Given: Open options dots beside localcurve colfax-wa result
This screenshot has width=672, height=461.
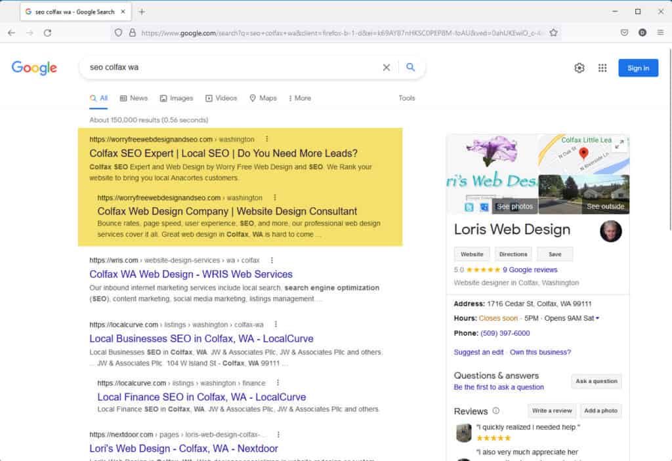Looking at the screenshot, I should pyautogui.click(x=276, y=325).
